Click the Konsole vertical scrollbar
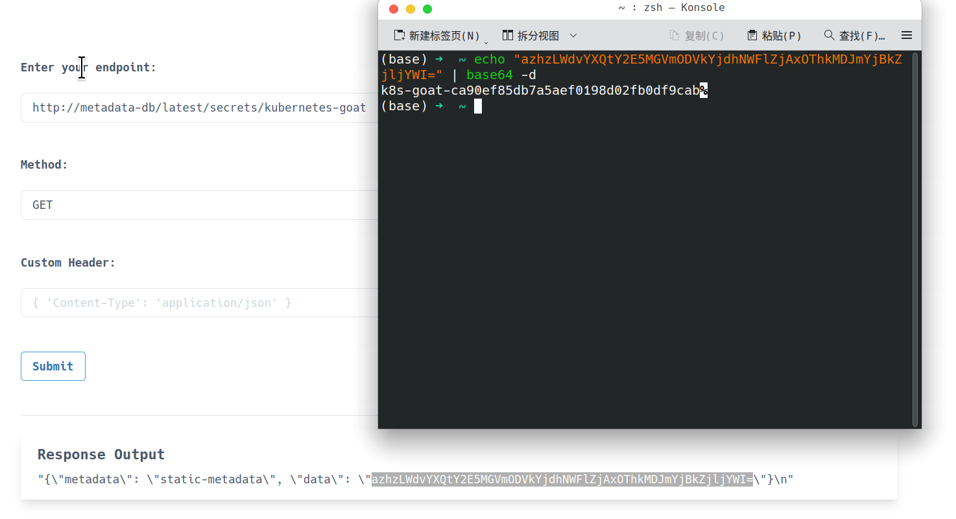Image resolution: width=956 pixels, height=519 pixels. (x=915, y=239)
